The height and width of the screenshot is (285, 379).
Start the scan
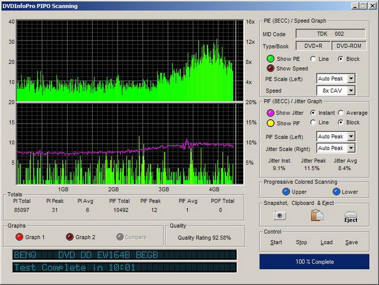pyautogui.click(x=276, y=242)
